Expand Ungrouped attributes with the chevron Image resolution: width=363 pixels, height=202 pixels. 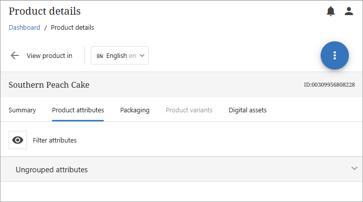(x=354, y=169)
